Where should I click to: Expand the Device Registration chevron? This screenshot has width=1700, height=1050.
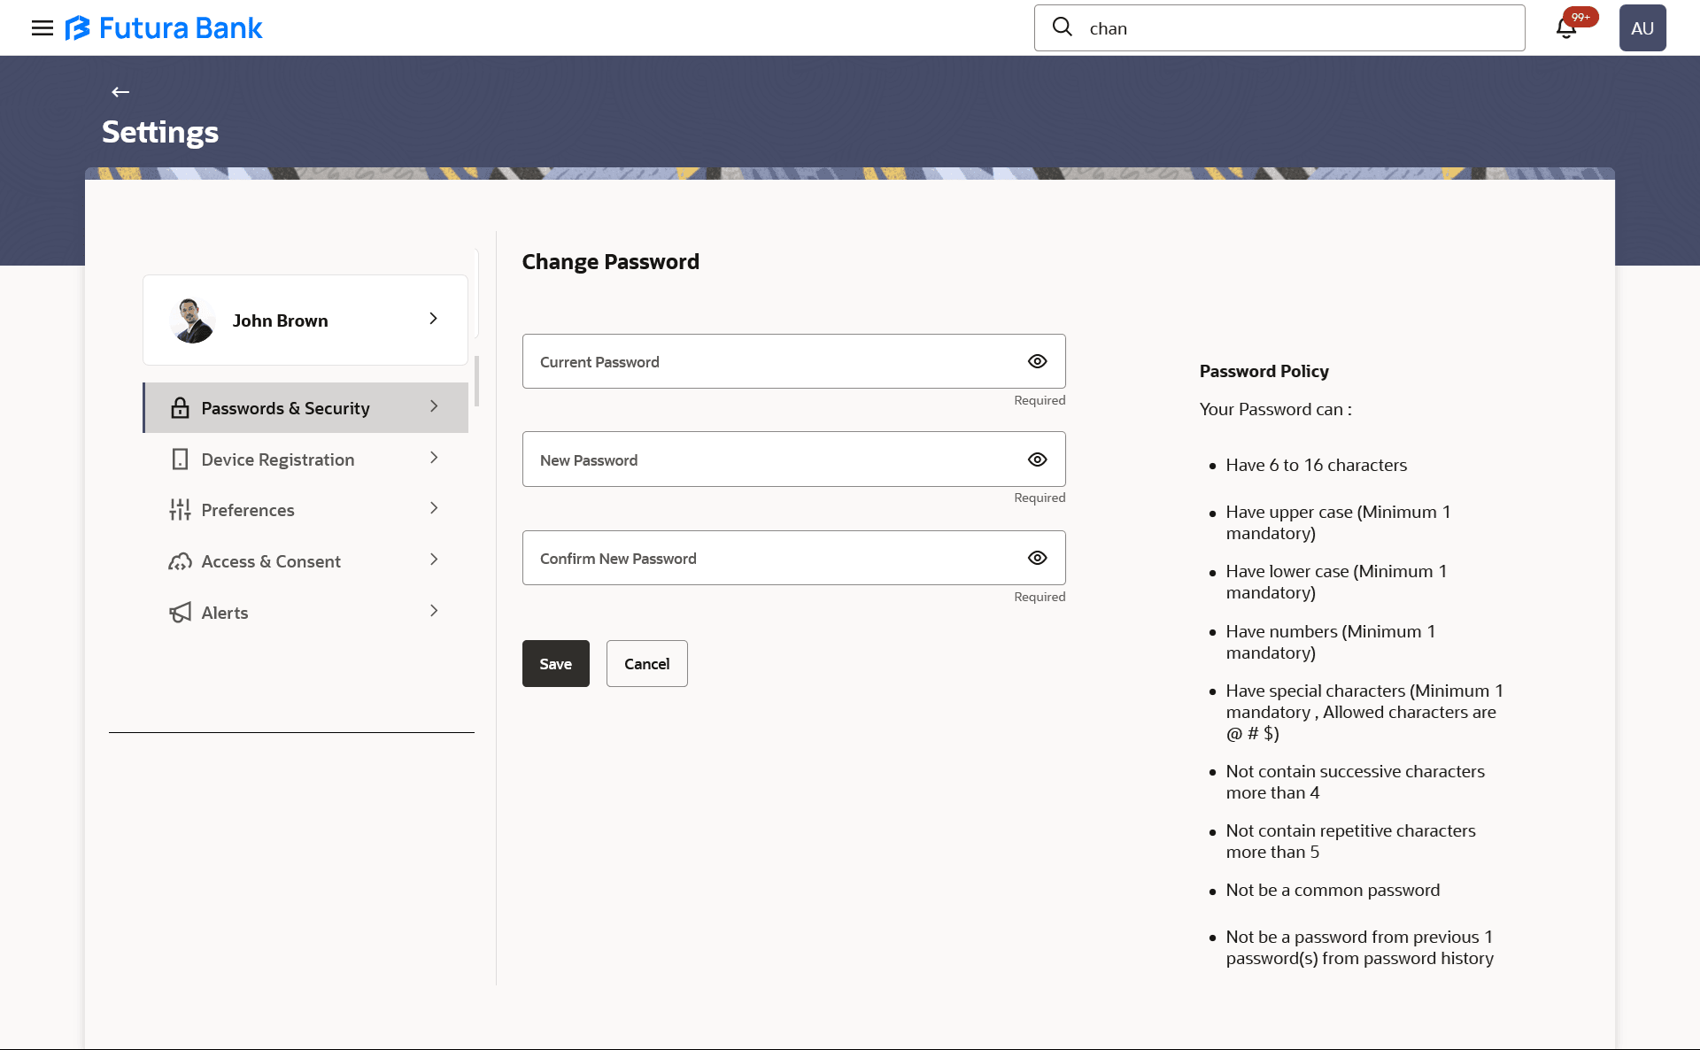(433, 458)
